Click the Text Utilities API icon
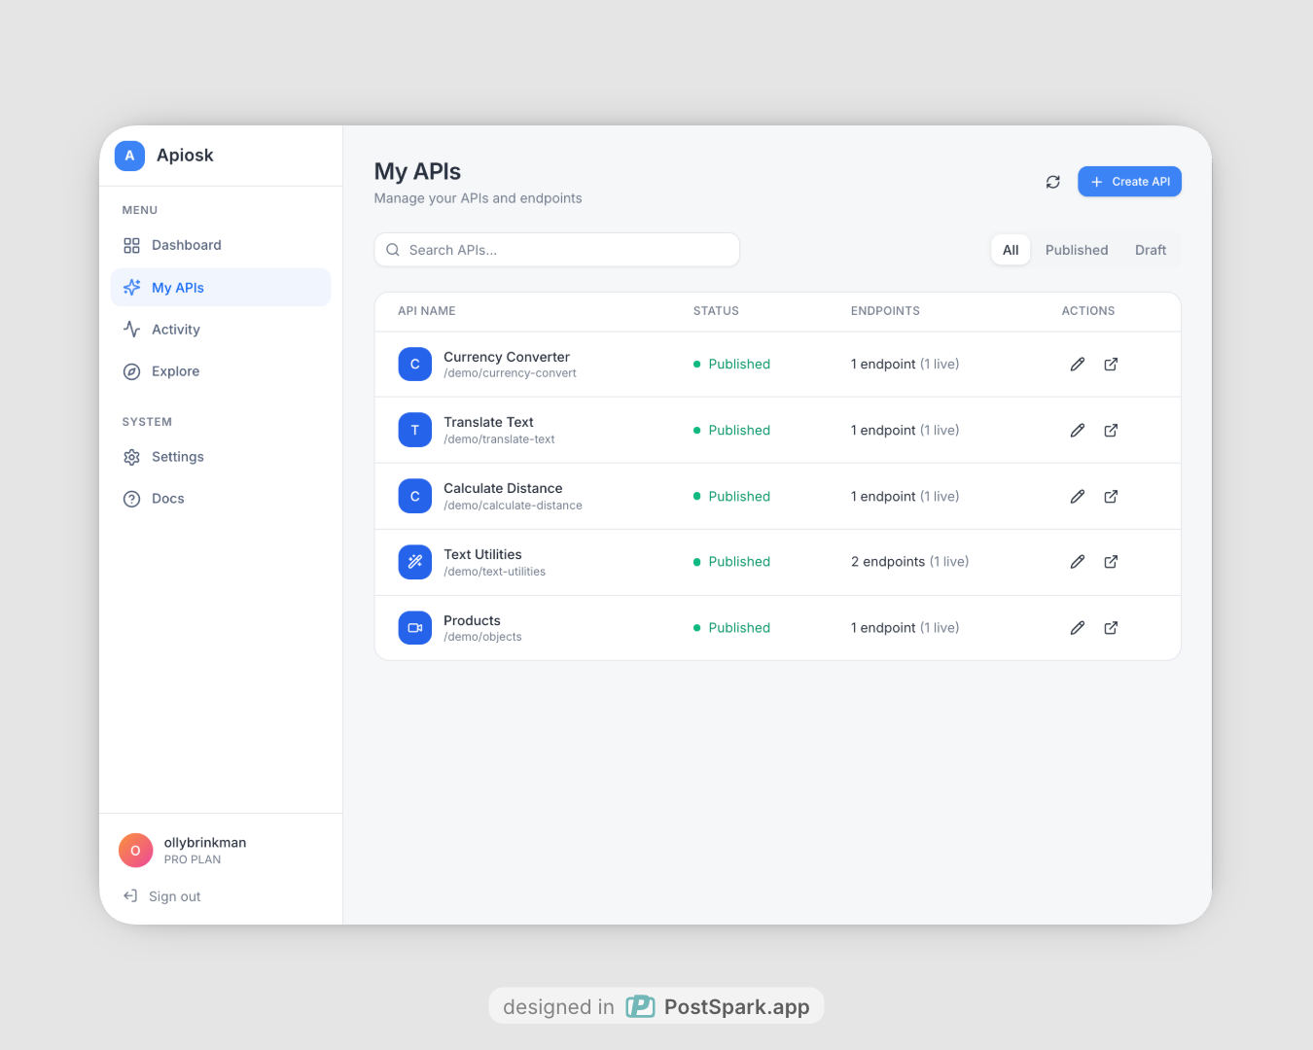The height and width of the screenshot is (1050, 1313). (x=414, y=562)
